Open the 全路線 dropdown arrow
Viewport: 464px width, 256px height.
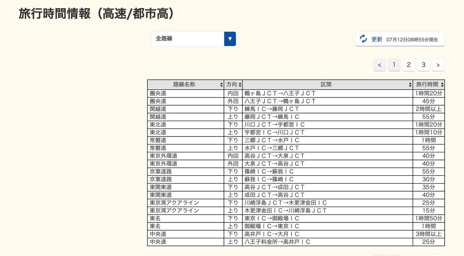point(230,39)
